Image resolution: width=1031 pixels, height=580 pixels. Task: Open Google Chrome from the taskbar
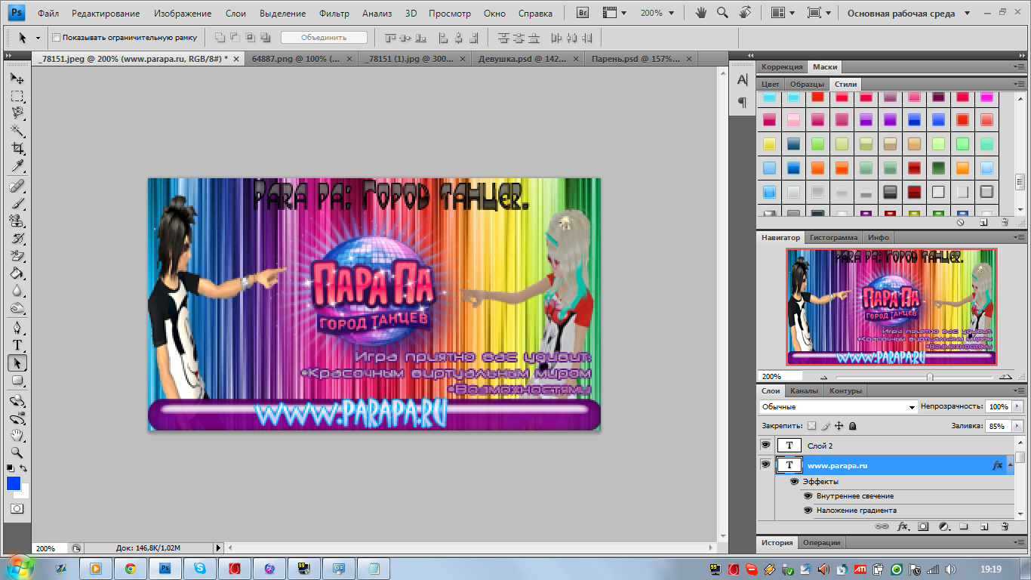[130, 568]
